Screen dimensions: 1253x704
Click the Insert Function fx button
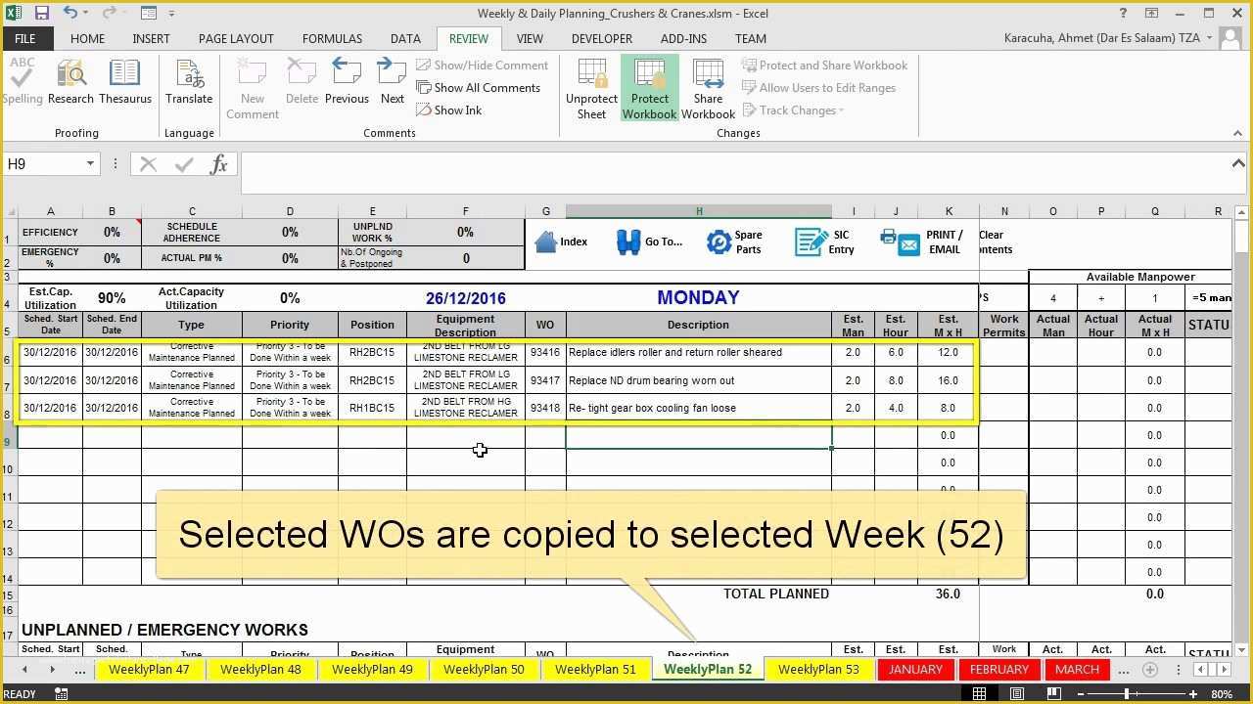(219, 164)
